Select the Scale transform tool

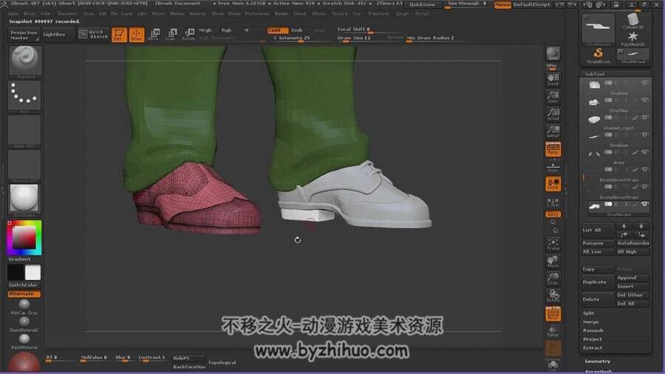171,34
